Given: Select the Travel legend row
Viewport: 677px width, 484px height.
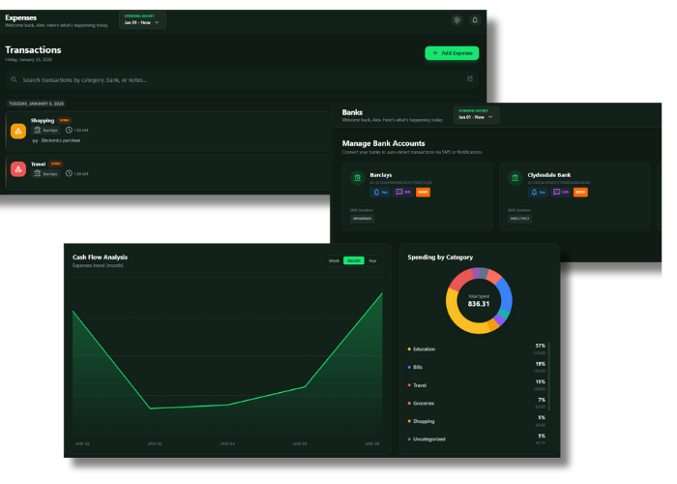Looking at the screenshot, I should (477, 385).
